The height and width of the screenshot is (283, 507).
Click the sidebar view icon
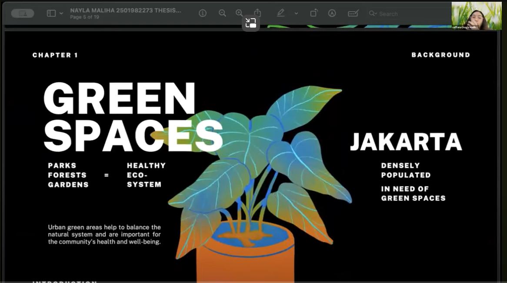(x=51, y=13)
